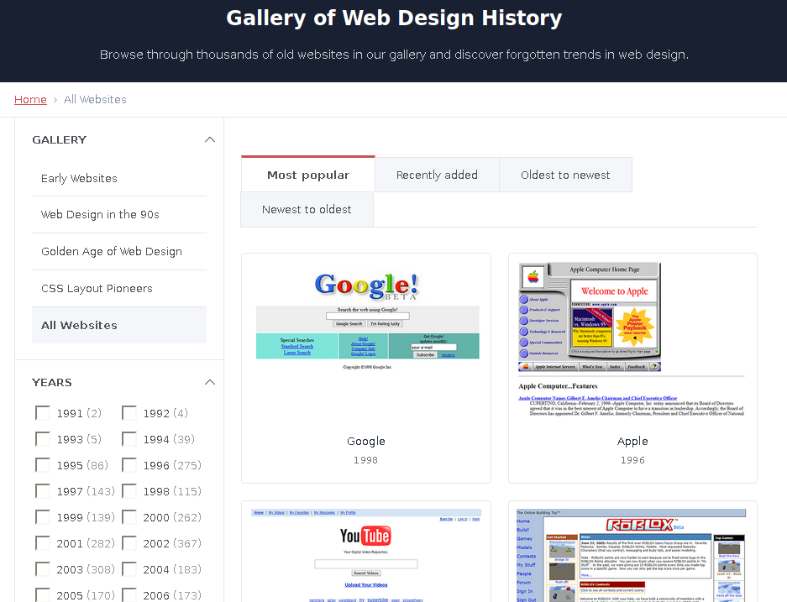Check the 2006 year filter
This screenshot has width=787, height=602.
(129, 595)
